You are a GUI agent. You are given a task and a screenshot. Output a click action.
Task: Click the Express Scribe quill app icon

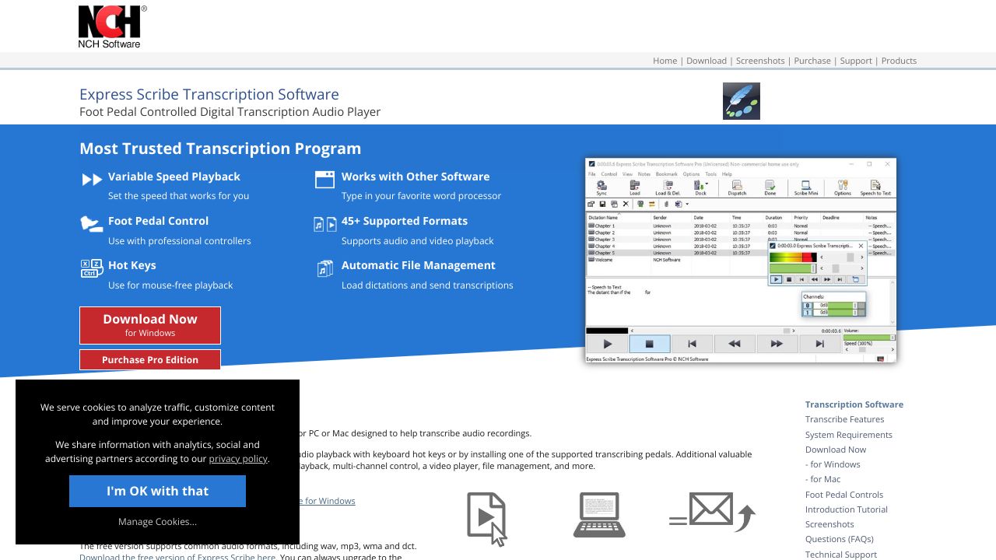741,101
